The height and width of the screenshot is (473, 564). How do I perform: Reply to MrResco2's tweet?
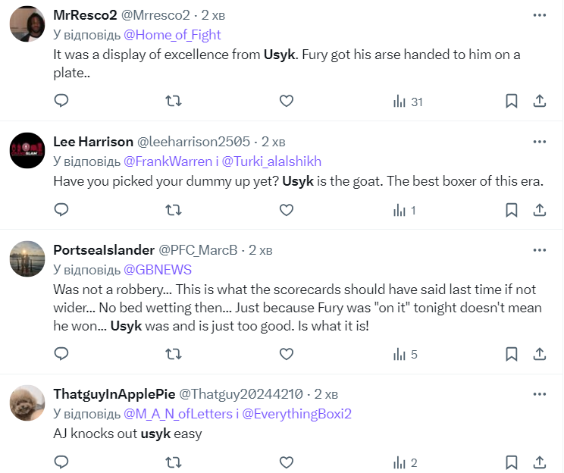pos(62,101)
